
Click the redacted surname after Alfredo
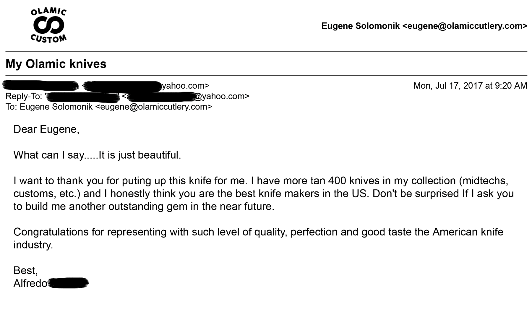point(68,283)
